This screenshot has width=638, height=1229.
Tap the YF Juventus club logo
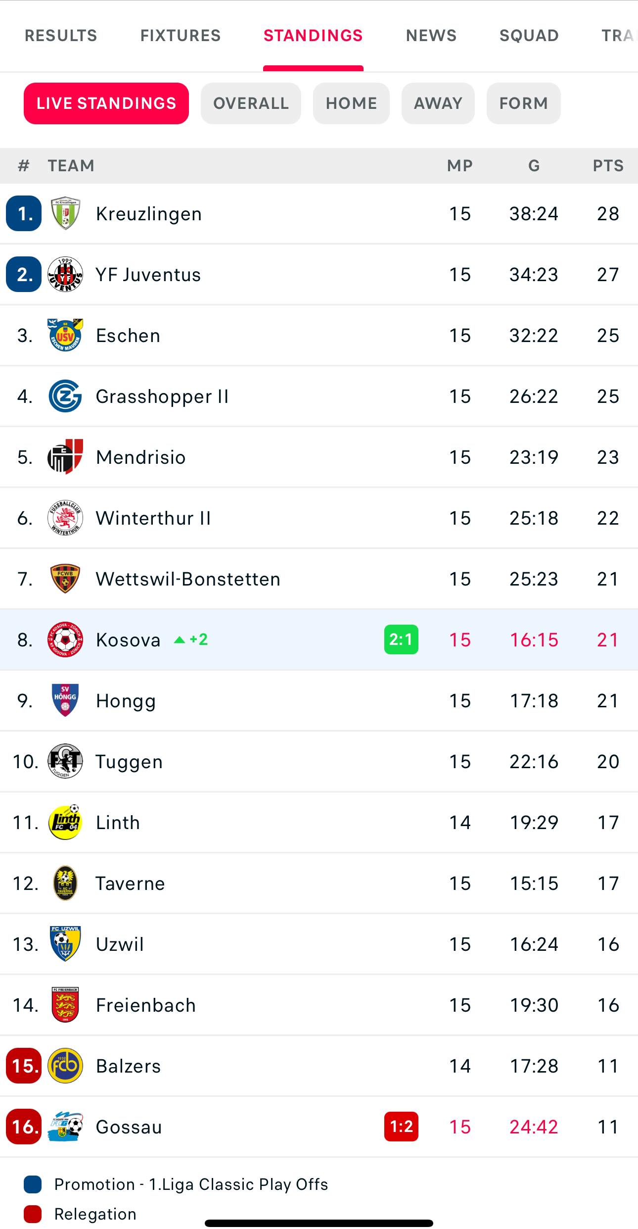(65, 274)
